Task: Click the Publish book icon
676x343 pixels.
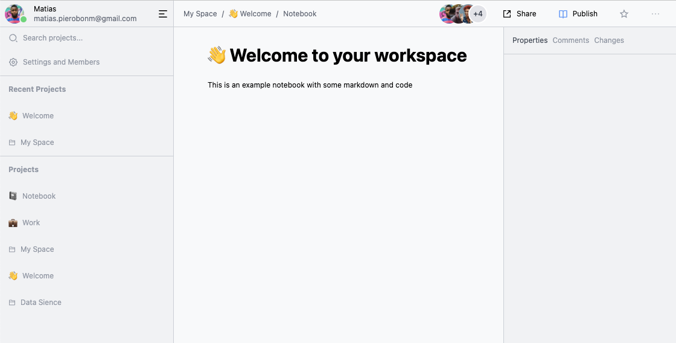Action: tap(563, 14)
